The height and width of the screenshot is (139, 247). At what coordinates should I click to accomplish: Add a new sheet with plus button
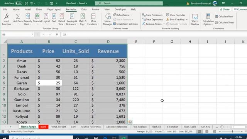[222, 127]
